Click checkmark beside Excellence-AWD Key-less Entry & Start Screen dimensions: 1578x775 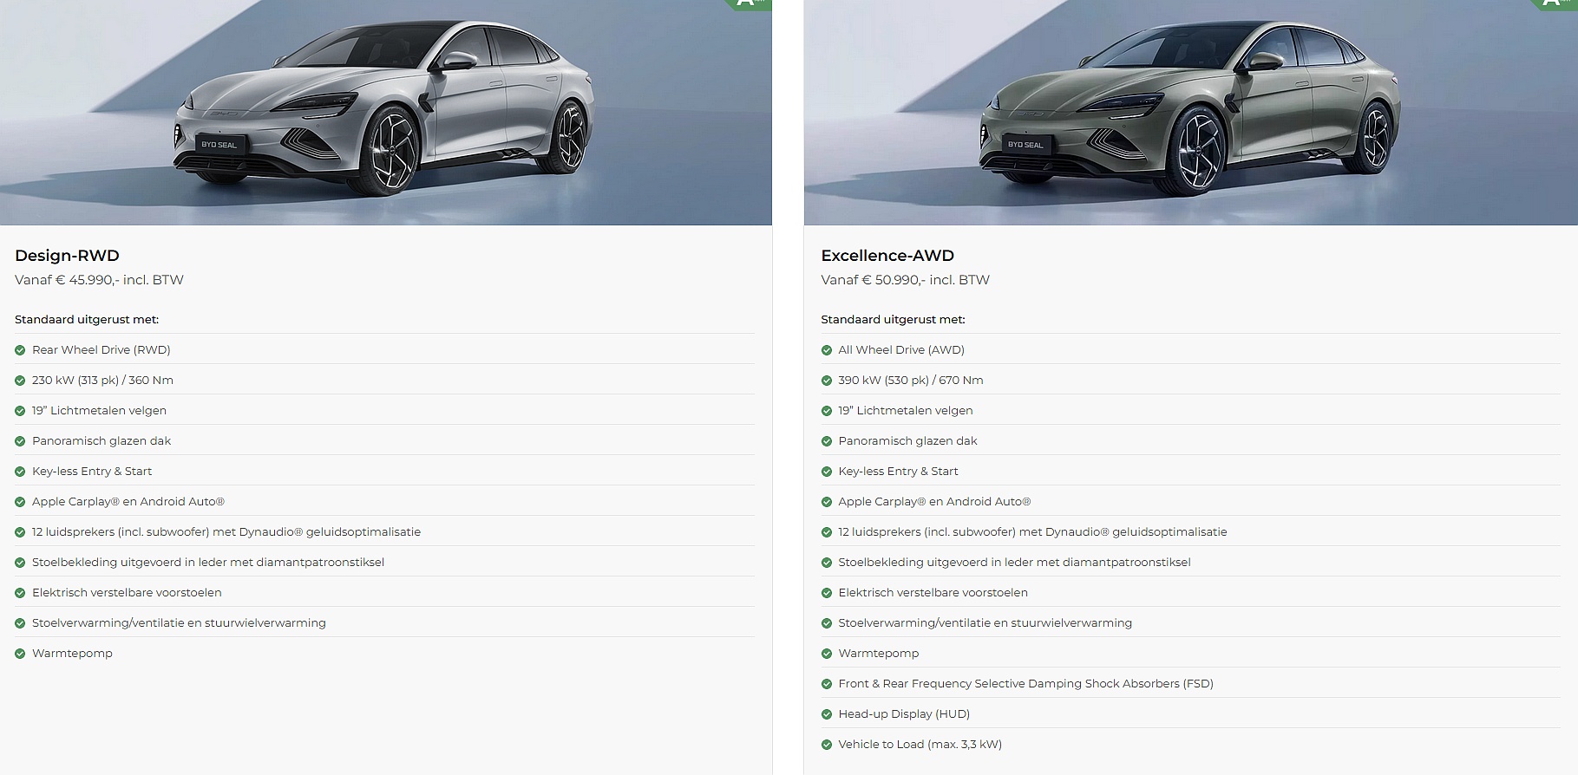[827, 472]
